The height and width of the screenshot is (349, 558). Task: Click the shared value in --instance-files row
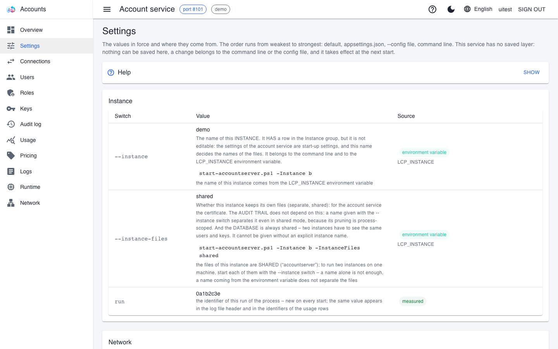(205, 196)
